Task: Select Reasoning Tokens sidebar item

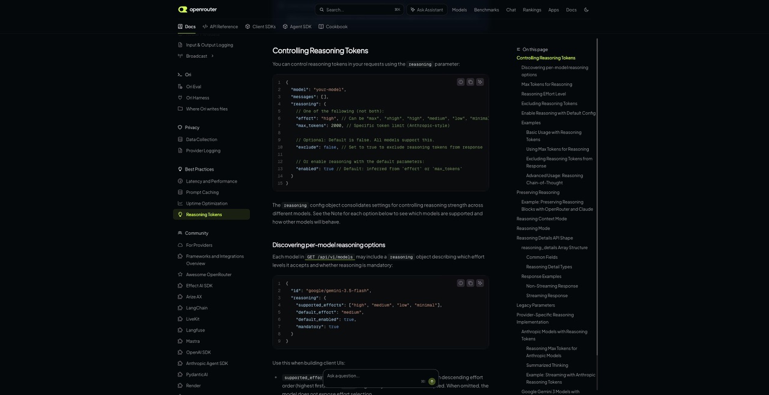Action: (211, 214)
